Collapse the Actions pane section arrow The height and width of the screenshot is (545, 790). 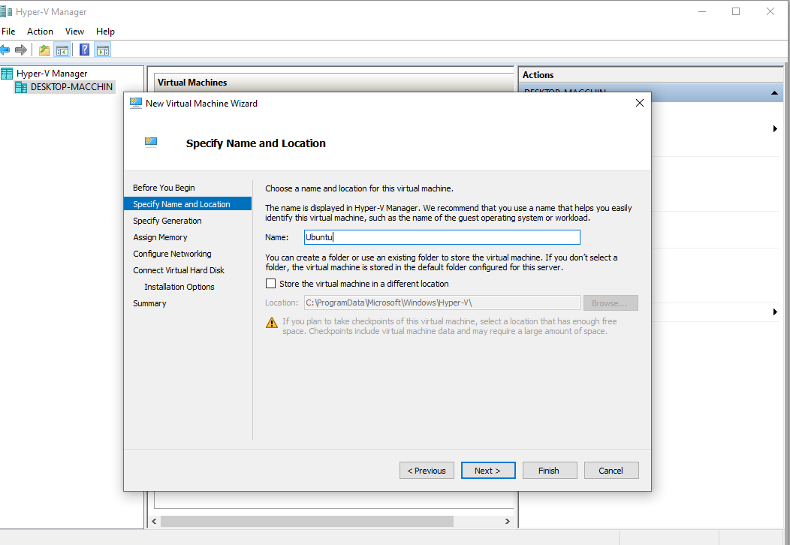773,93
